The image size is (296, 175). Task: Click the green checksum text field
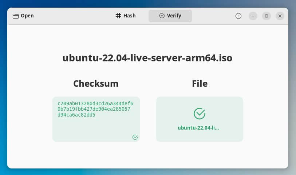[96, 119]
